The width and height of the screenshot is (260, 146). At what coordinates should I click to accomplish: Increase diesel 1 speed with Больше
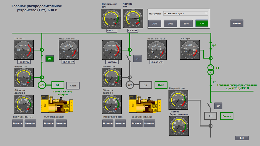coord(49,123)
